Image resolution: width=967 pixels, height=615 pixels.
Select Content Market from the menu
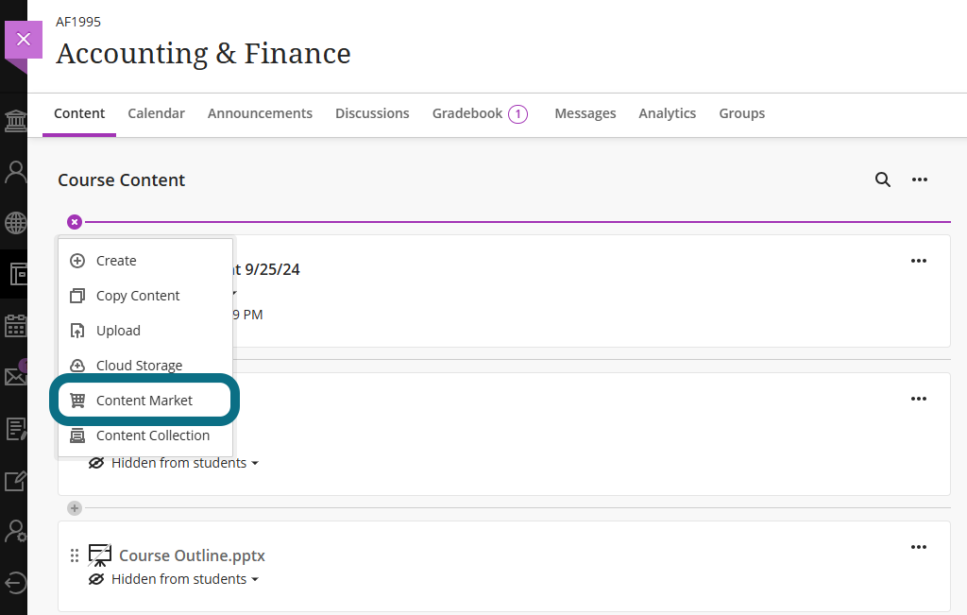click(145, 401)
